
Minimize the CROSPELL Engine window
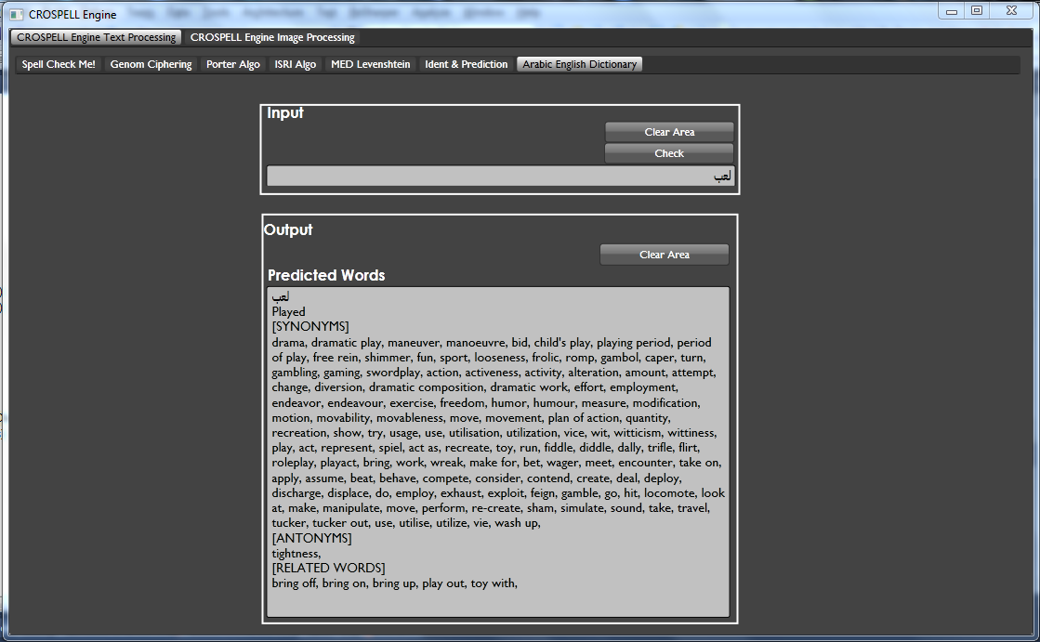click(950, 11)
